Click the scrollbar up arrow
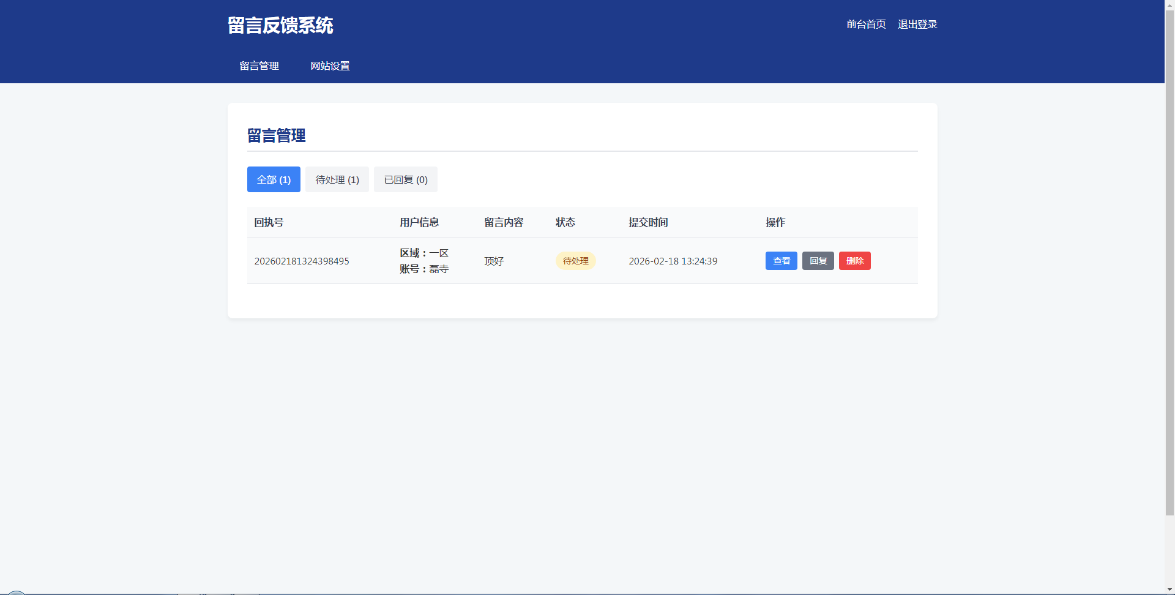The image size is (1175, 595). pos(1169,5)
